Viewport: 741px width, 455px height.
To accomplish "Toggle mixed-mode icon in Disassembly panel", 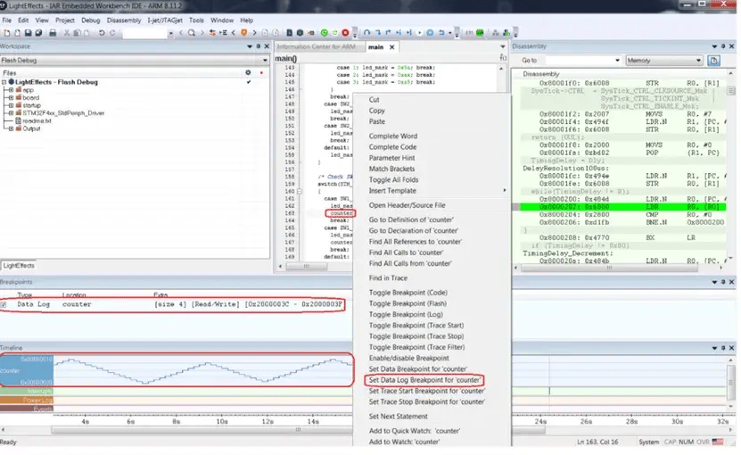I will 713,61.
